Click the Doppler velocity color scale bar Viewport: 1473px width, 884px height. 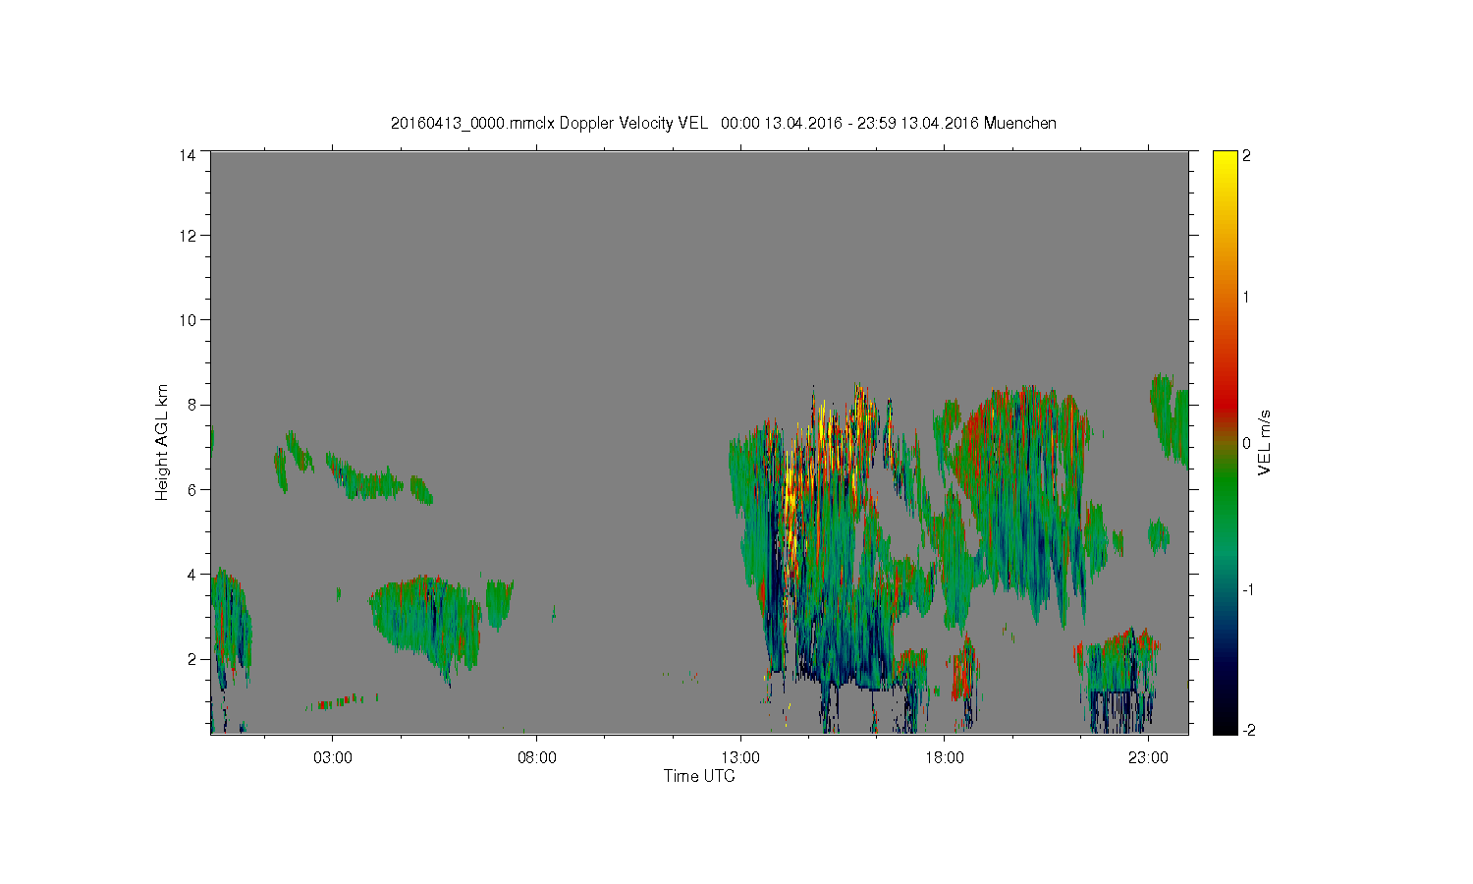pyautogui.click(x=1225, y=443)
